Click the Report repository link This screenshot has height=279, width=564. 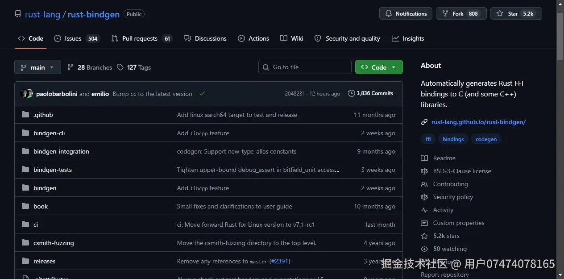[x=445, y=275]
